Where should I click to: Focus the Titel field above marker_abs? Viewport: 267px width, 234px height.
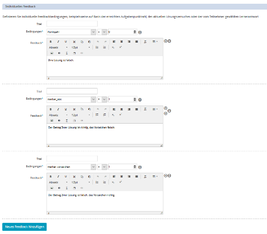tap(72, 91)
